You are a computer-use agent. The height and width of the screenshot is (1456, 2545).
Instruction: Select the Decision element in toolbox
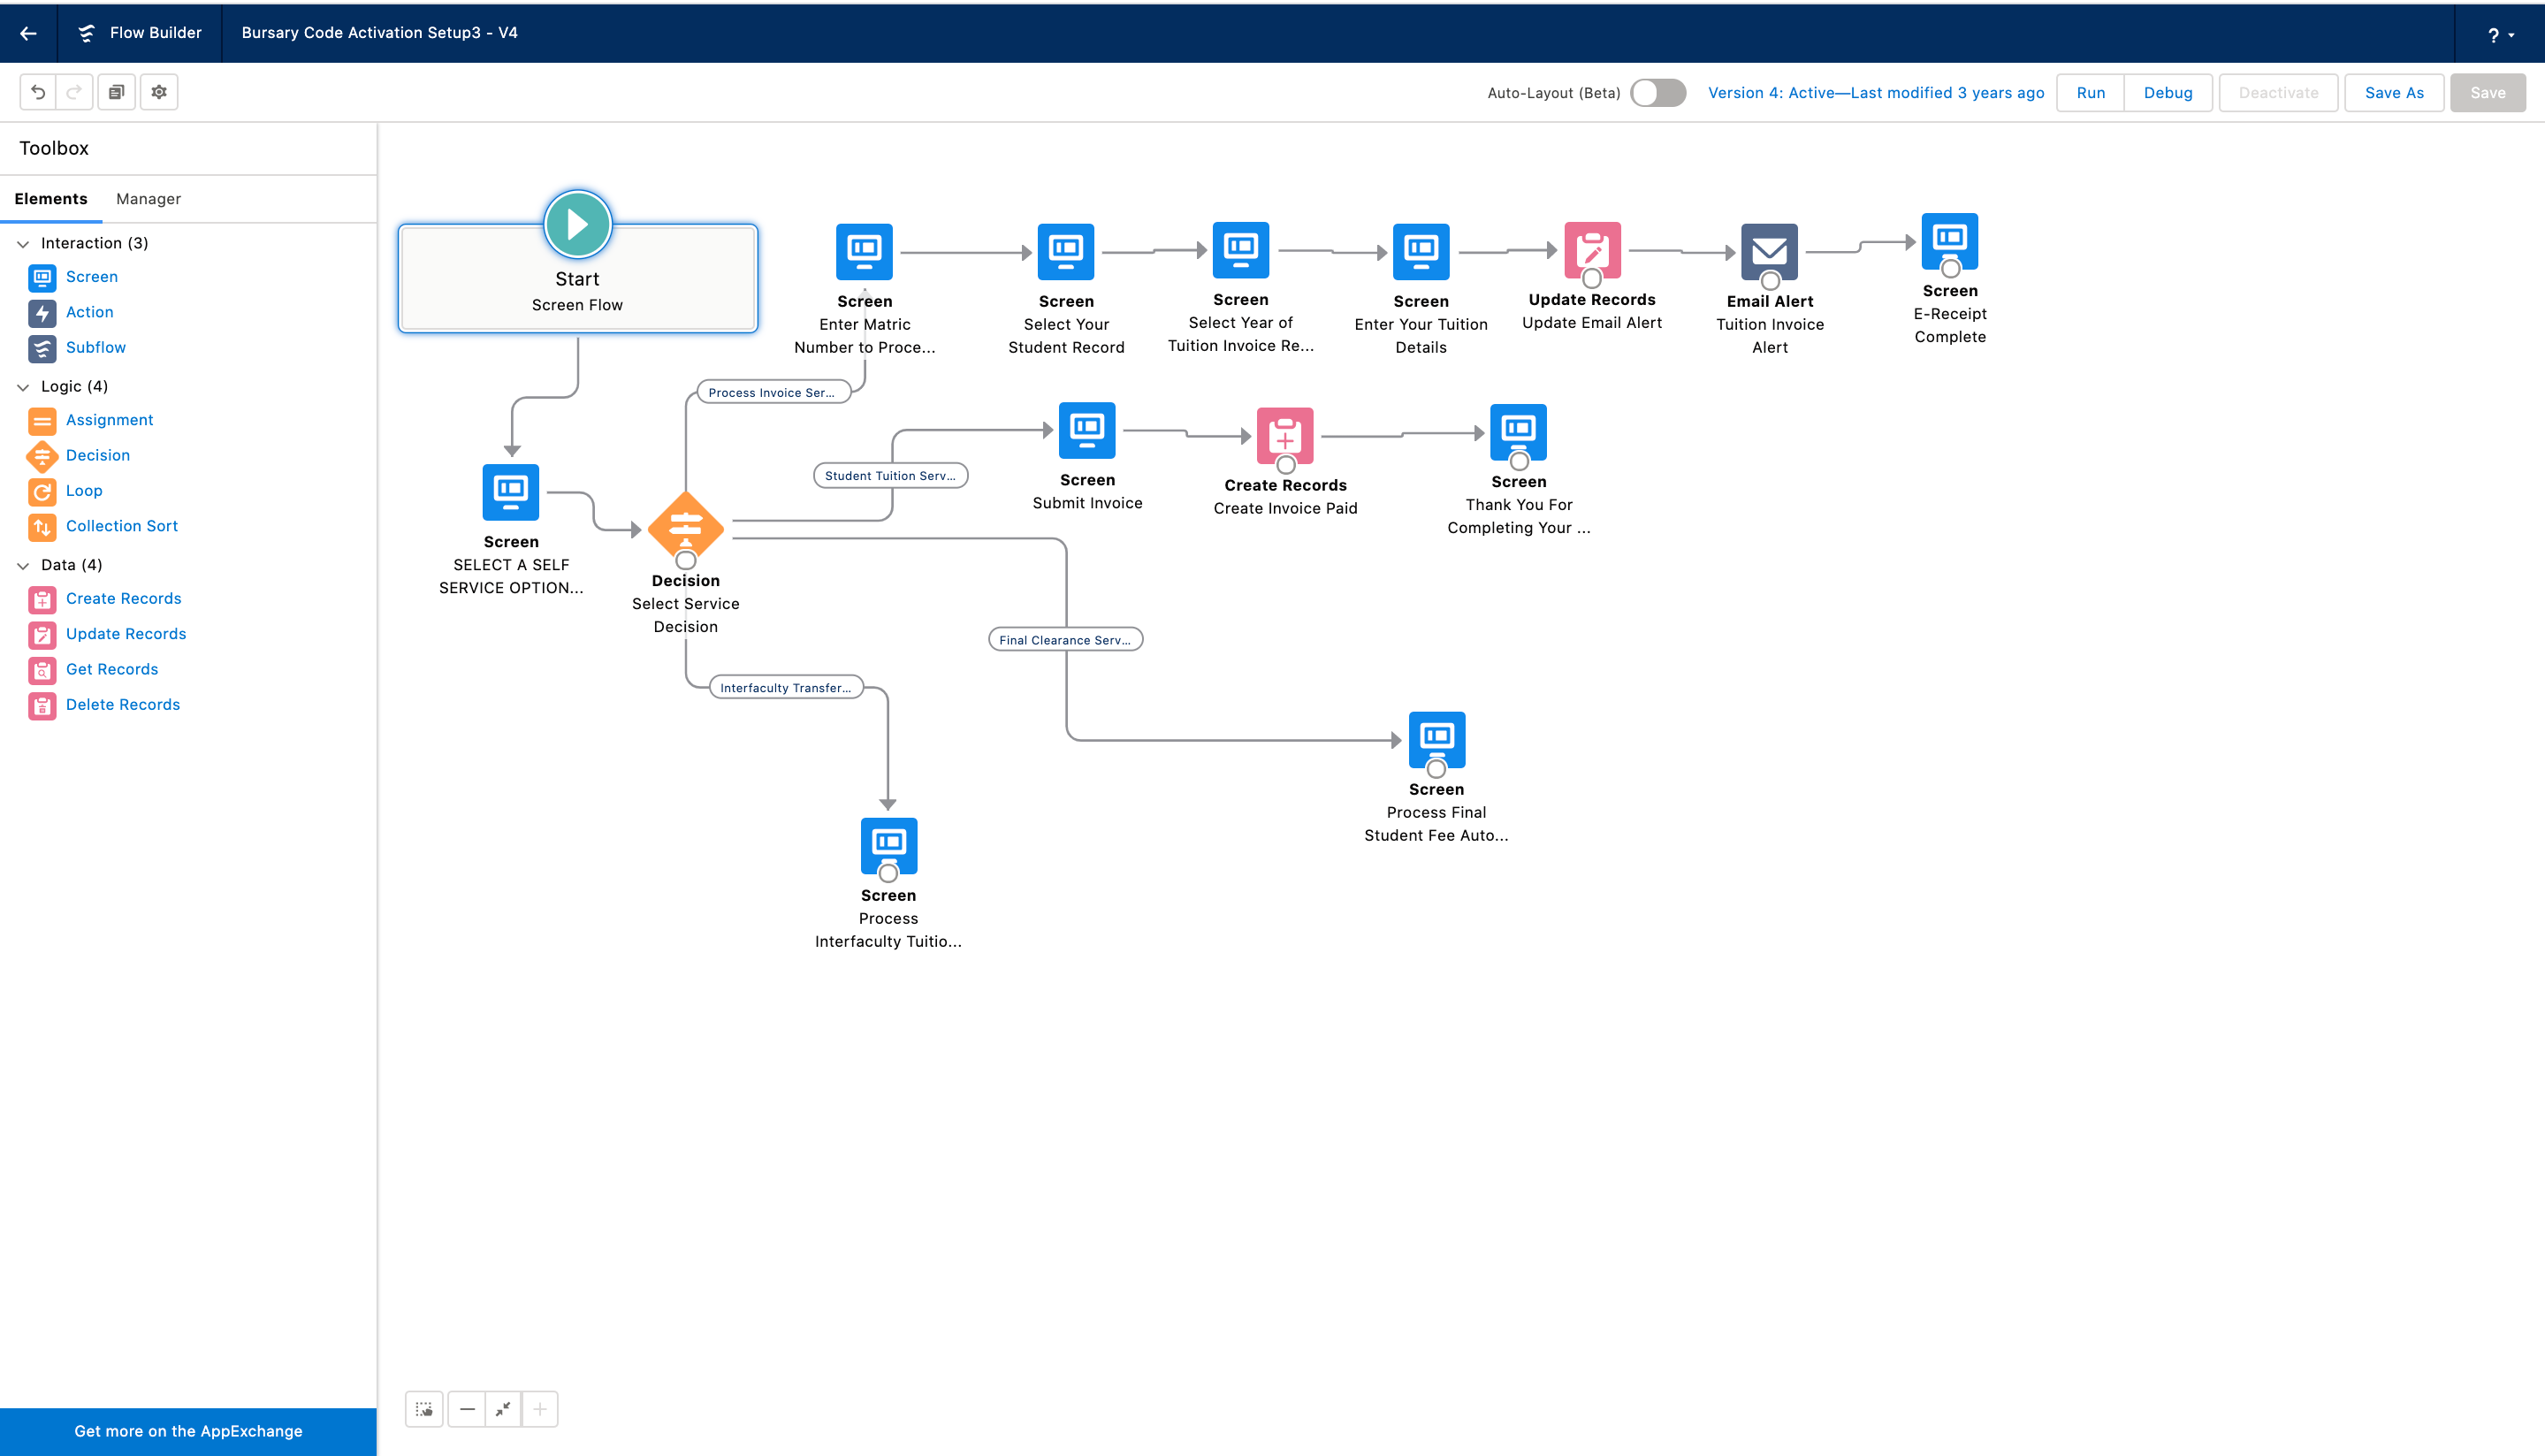(79, 455)
